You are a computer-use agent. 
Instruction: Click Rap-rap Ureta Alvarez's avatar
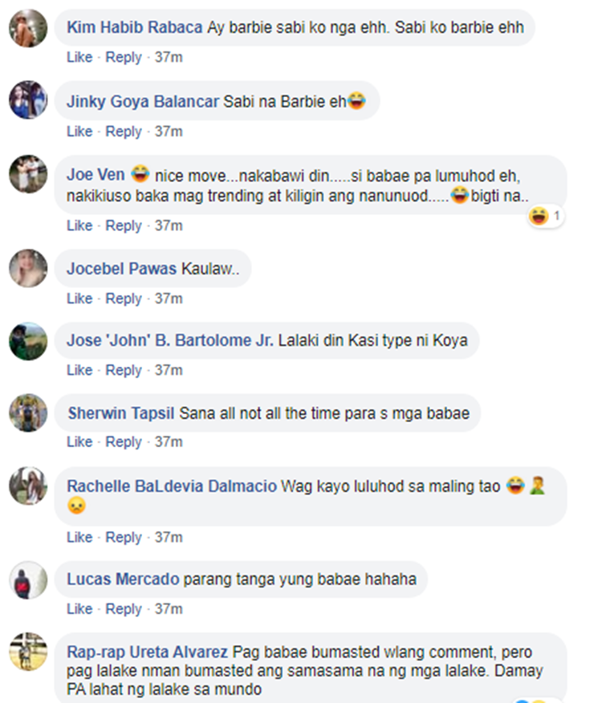point(28,652)
